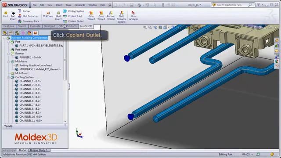Switch to the Features tab

pos(9,26)
